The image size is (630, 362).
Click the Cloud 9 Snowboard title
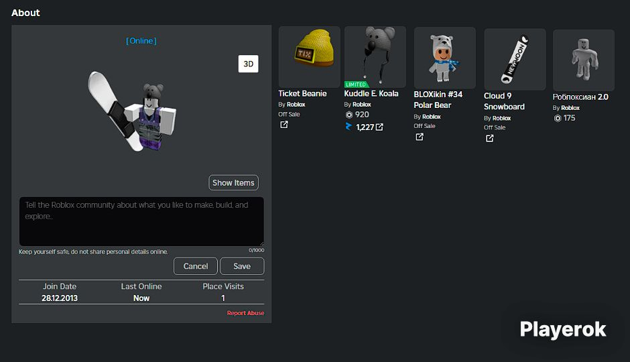coord(504,101)
